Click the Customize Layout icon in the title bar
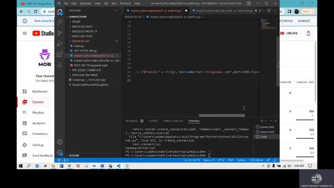This screenshot has width=334, height=188. pos(248,4)
